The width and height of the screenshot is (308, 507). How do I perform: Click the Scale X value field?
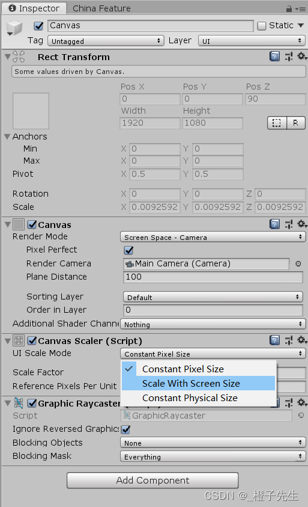point(155,207)
